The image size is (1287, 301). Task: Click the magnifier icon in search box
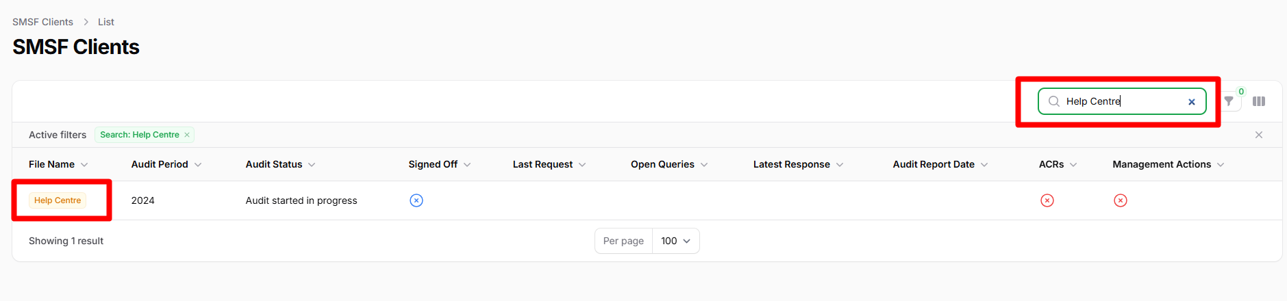[x=1054, y=101]
